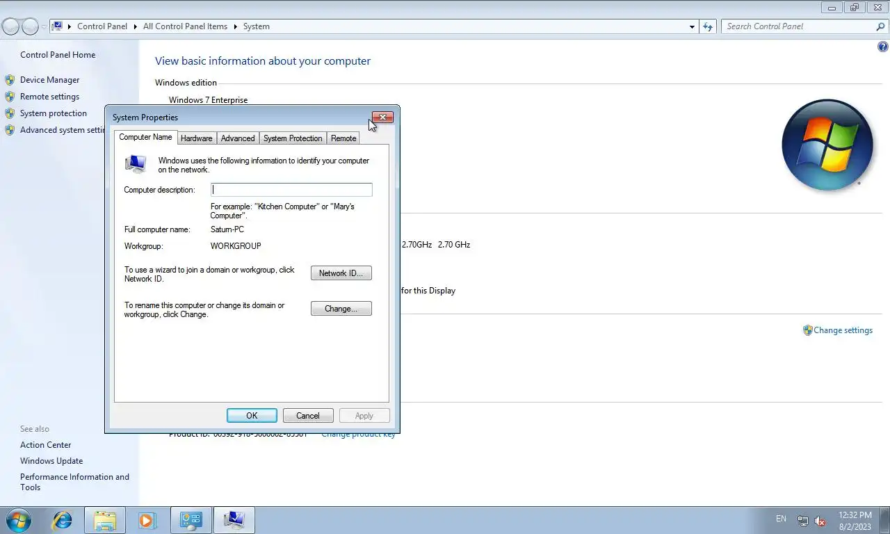
Task: Open the Advanced tab
Action: coord(238,138)
